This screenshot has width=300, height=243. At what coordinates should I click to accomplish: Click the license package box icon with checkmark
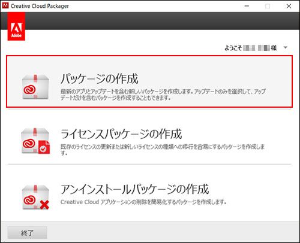[35, 141]
